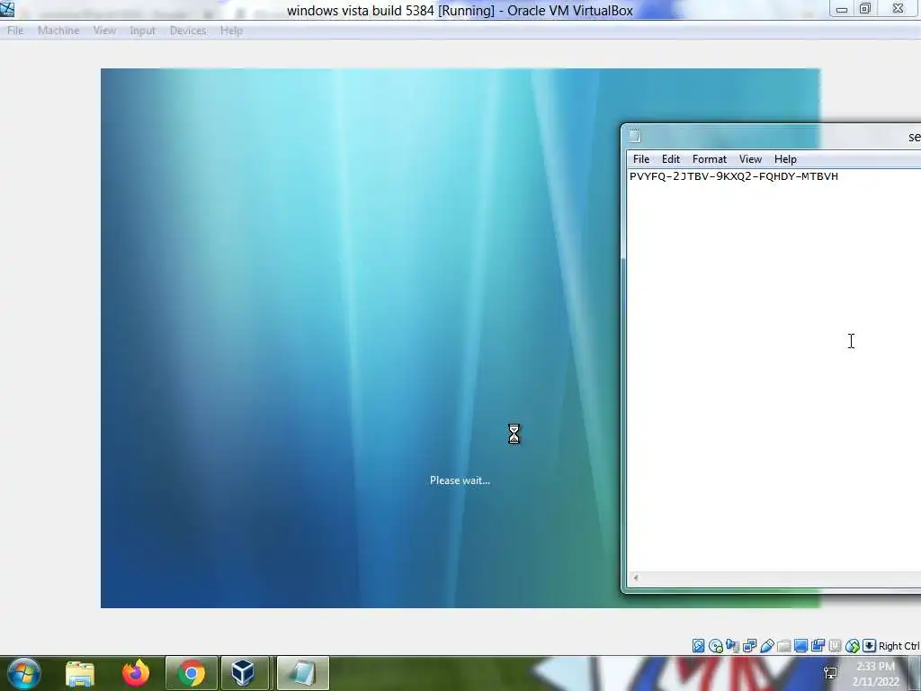Open Notepad's Format menu
This screenshot has height=691, width=921.
pyautogui.click(x=710, y=159)
